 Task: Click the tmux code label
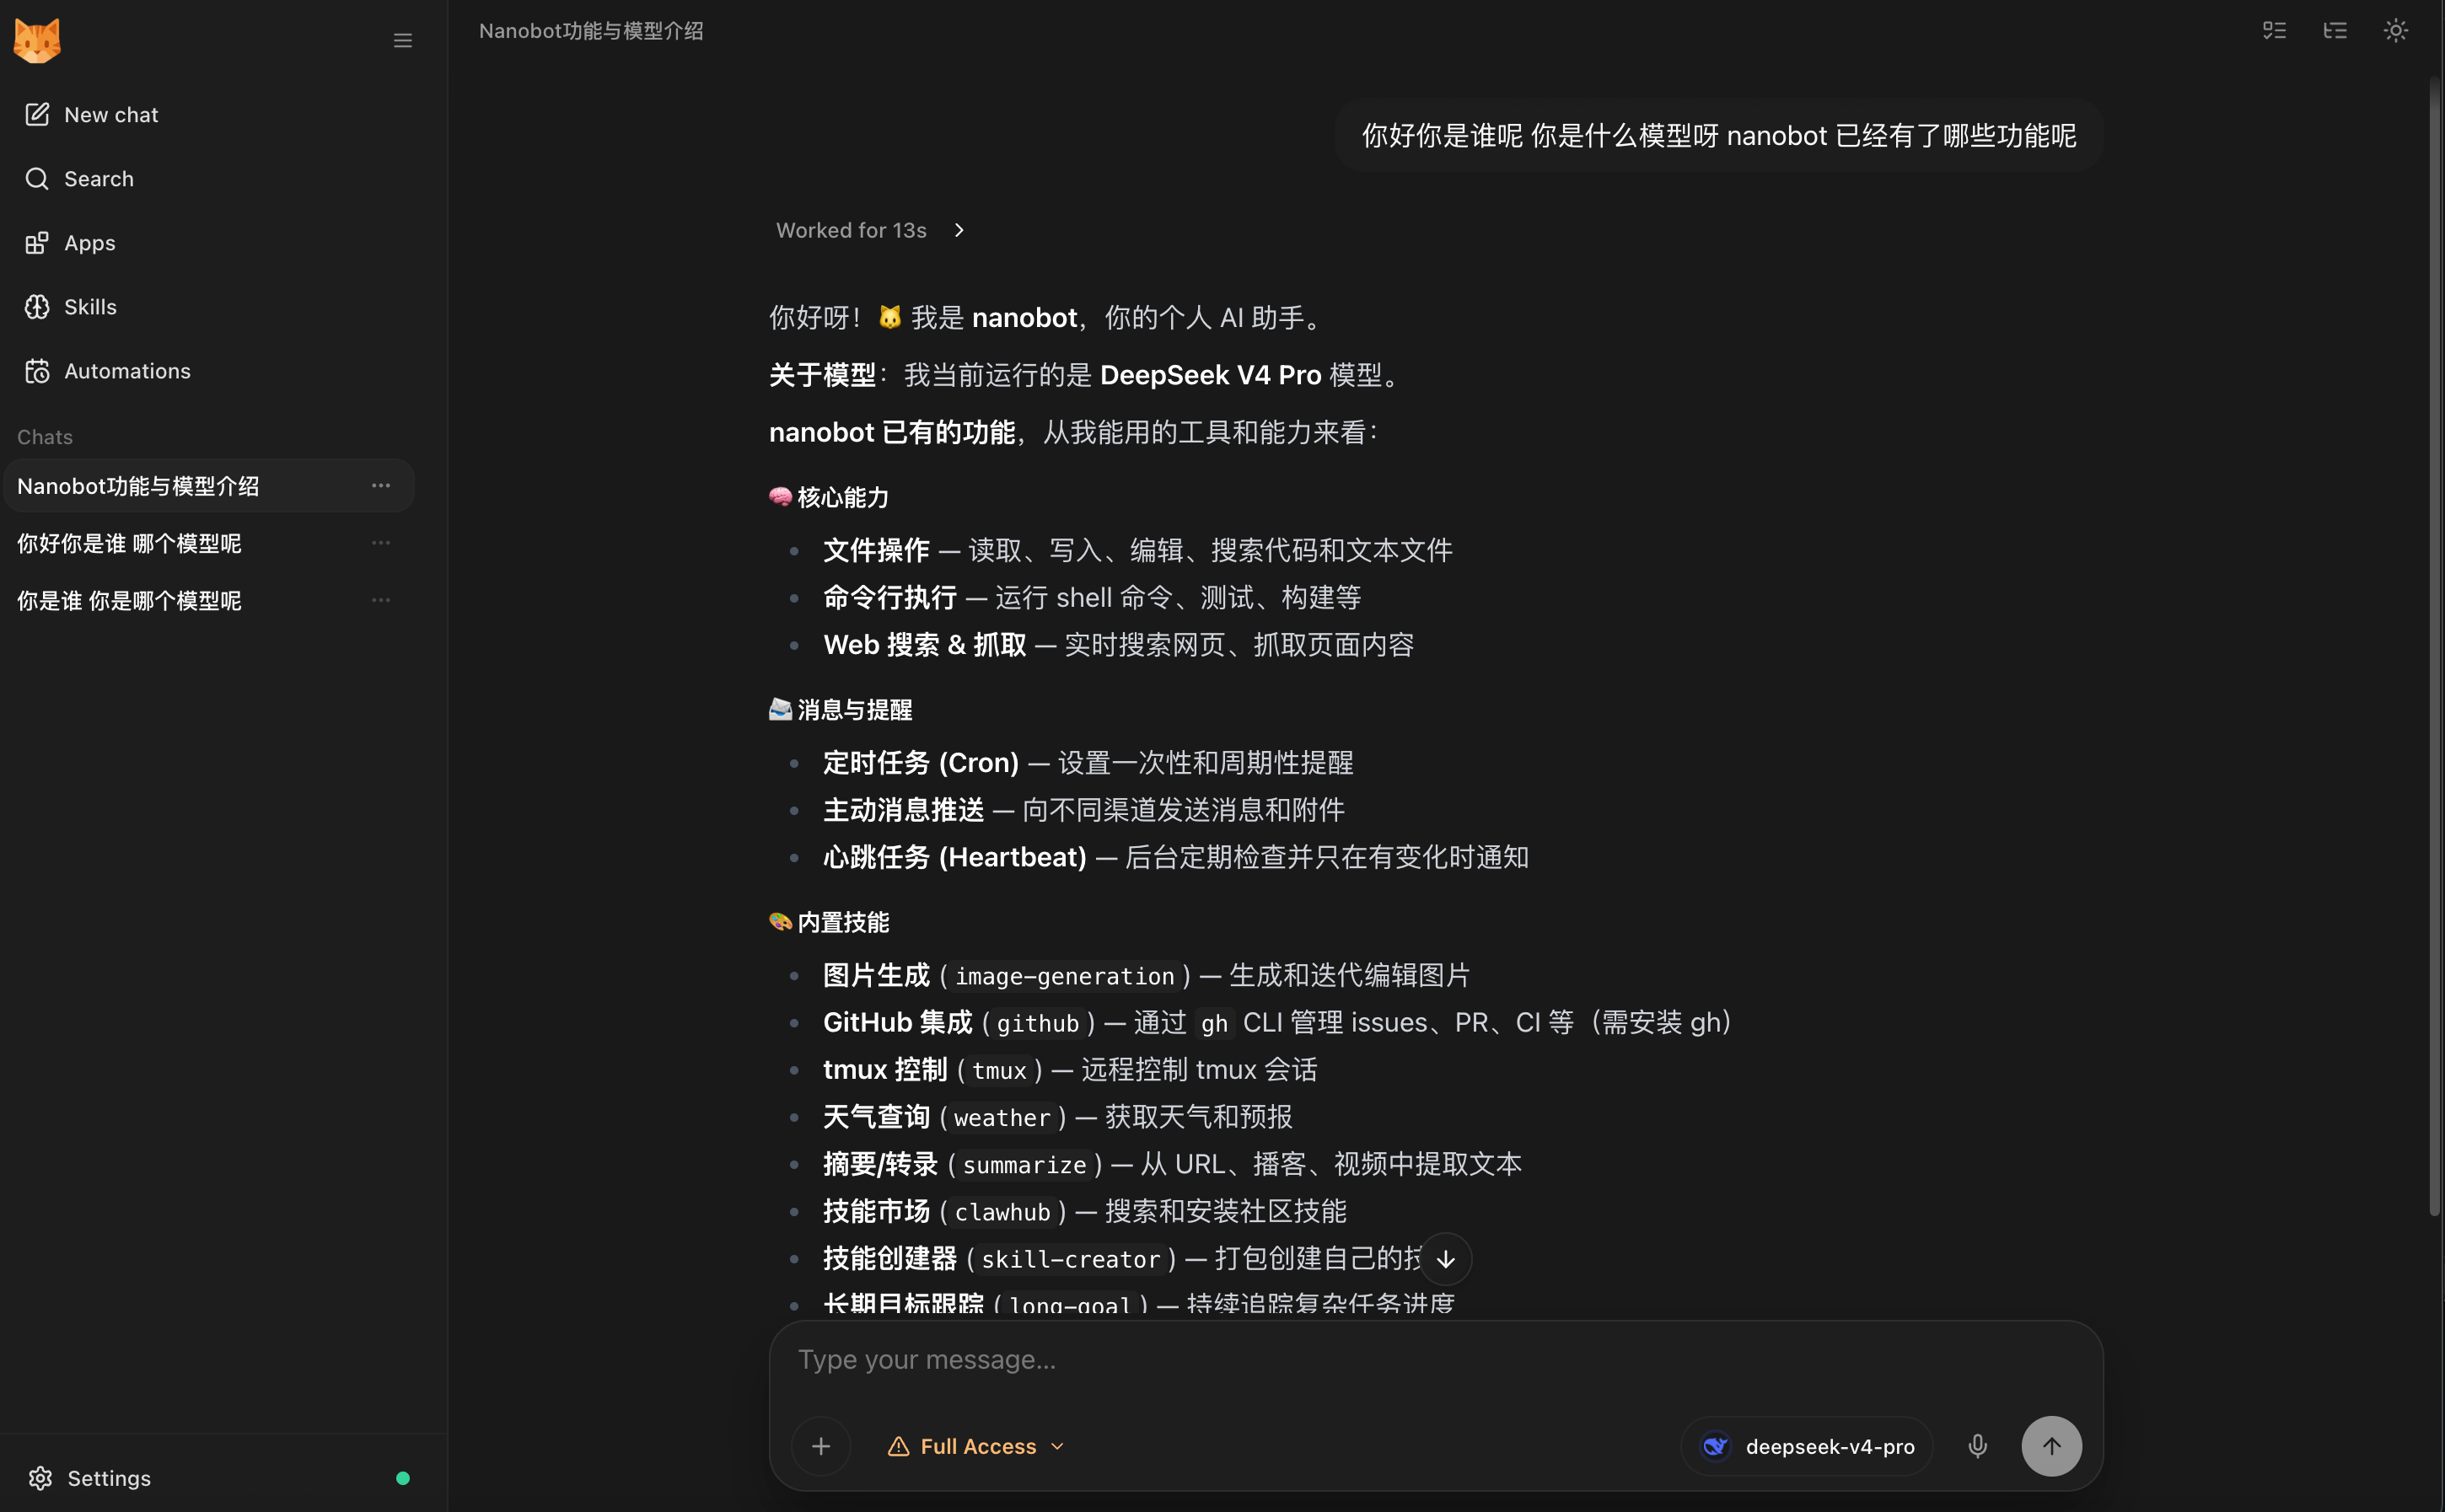[999, 1070]
